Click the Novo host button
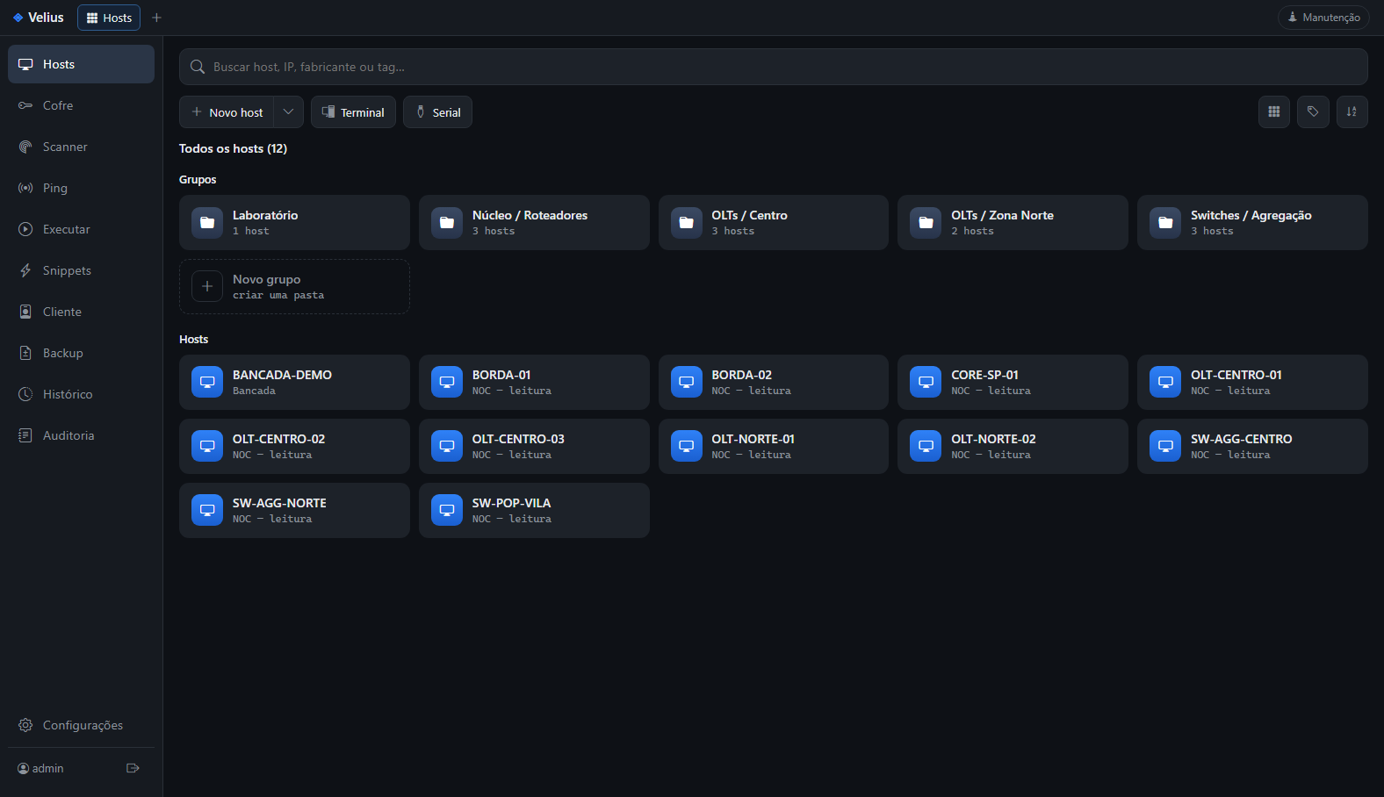1384x797 pixels. [227, 111]
